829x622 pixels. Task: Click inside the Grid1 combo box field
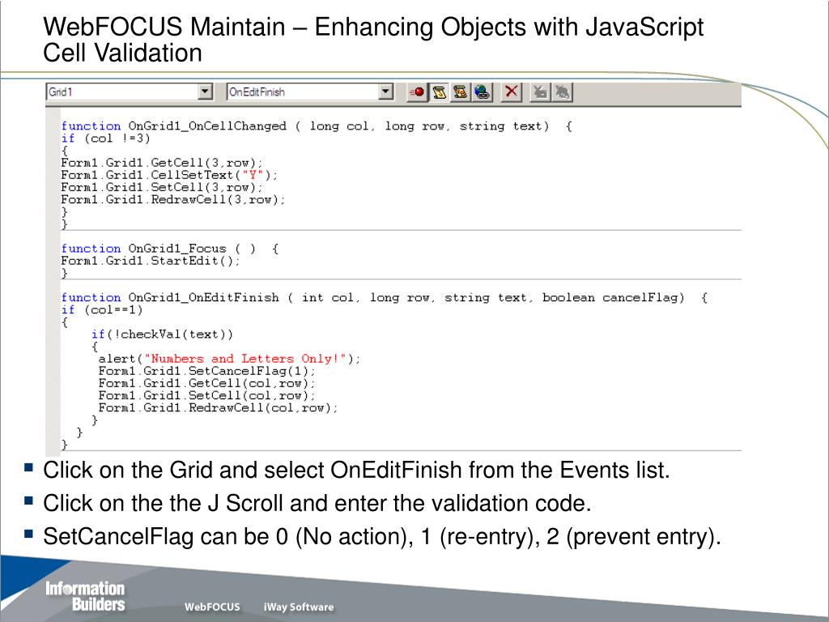[x=121, y=92]
